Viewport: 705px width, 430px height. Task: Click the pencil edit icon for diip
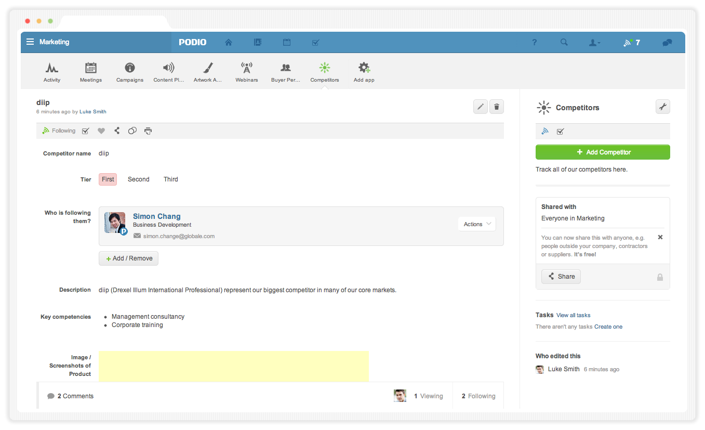(x=481, y=107)
